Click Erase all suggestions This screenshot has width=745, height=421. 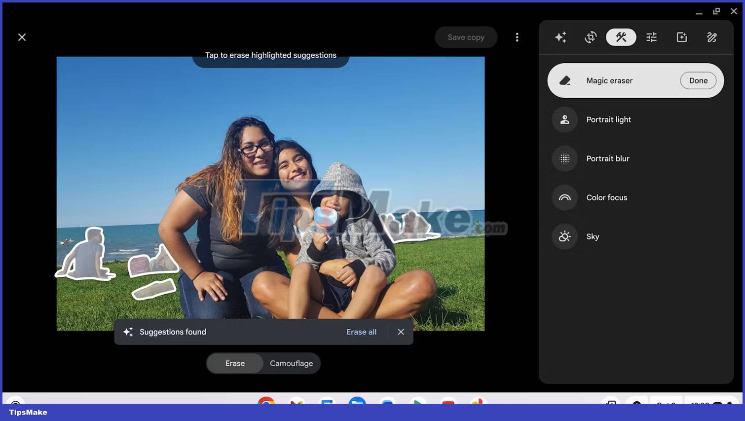(x=361, y=332)
